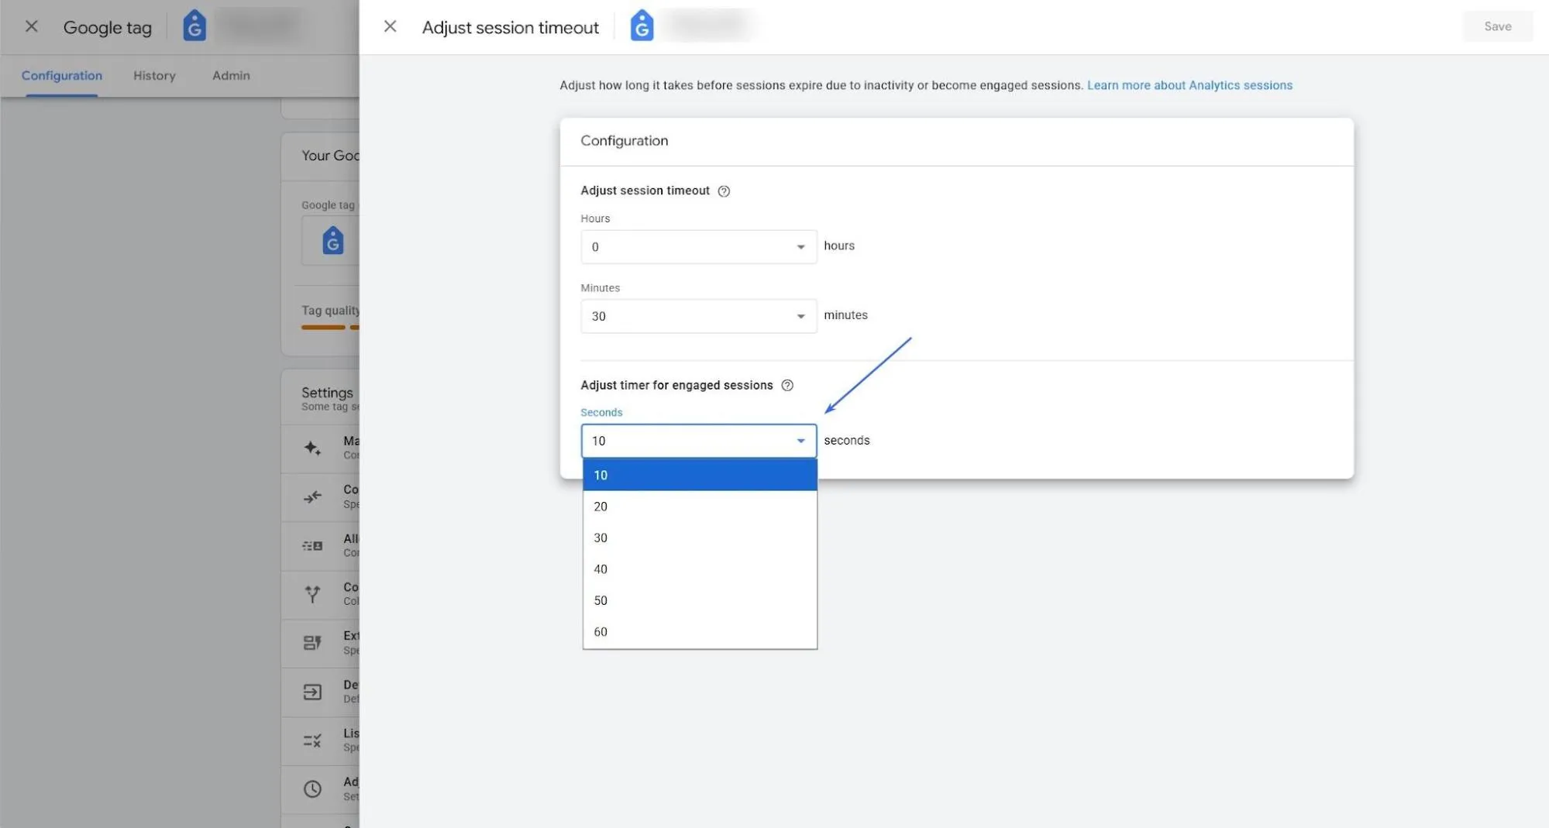Open the Hours dropdown
1549x828 pixels.
698,247
